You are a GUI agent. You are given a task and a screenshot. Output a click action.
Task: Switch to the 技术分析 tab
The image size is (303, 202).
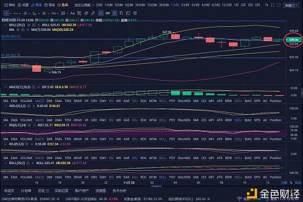coord(120,191)
